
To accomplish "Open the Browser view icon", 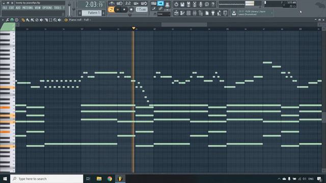I will (x=201, y=13).
